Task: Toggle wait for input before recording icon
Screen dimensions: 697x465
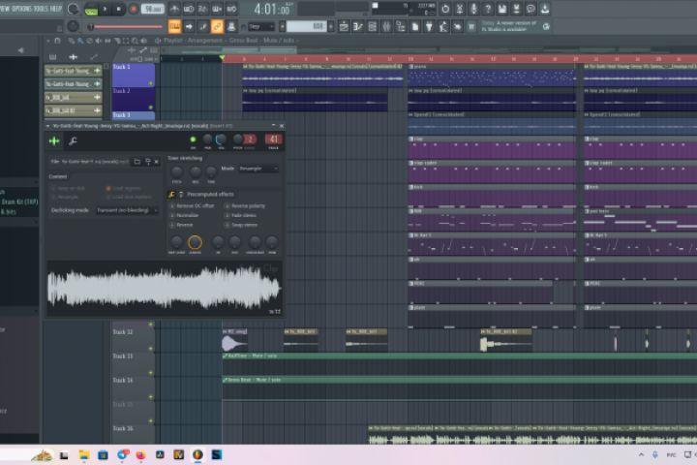Action: click(x=189, y=9)
